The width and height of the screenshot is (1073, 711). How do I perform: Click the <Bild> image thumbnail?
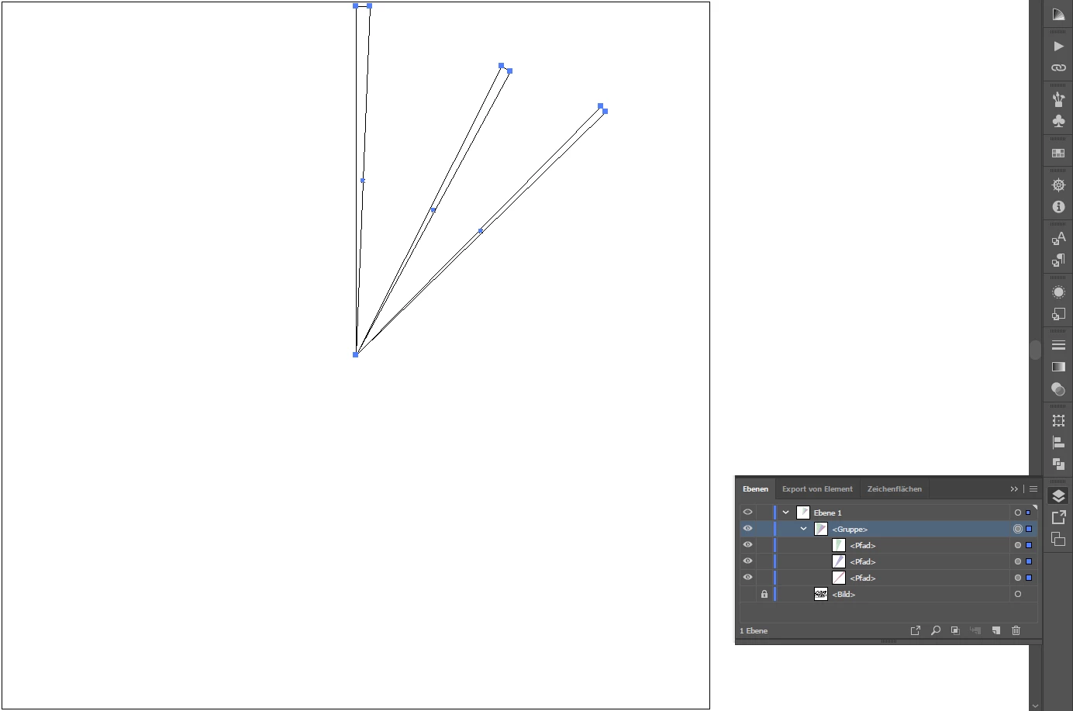821,594
